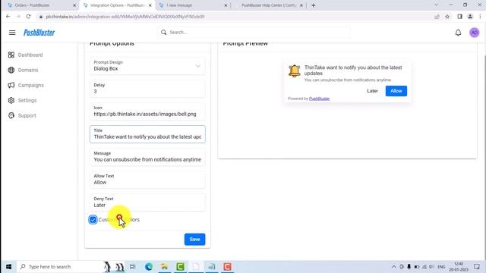Click the Title input field
Viewport: 486px width, 273px height.
click(x=147, y=134)
